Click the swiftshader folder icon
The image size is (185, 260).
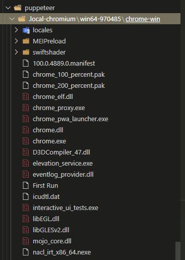tap(26, 53)
